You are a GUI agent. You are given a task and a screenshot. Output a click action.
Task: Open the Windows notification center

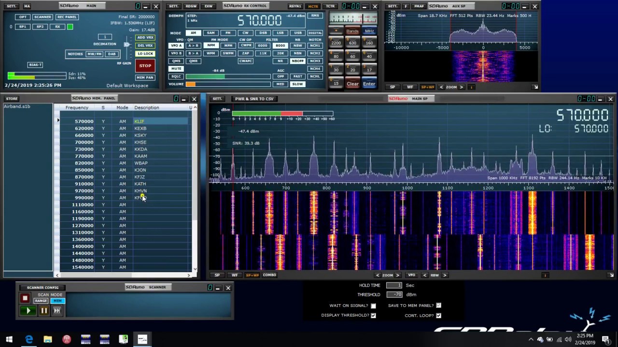coord(605,339)
